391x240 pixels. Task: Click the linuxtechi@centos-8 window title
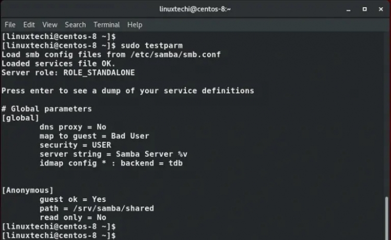[195, 9]
